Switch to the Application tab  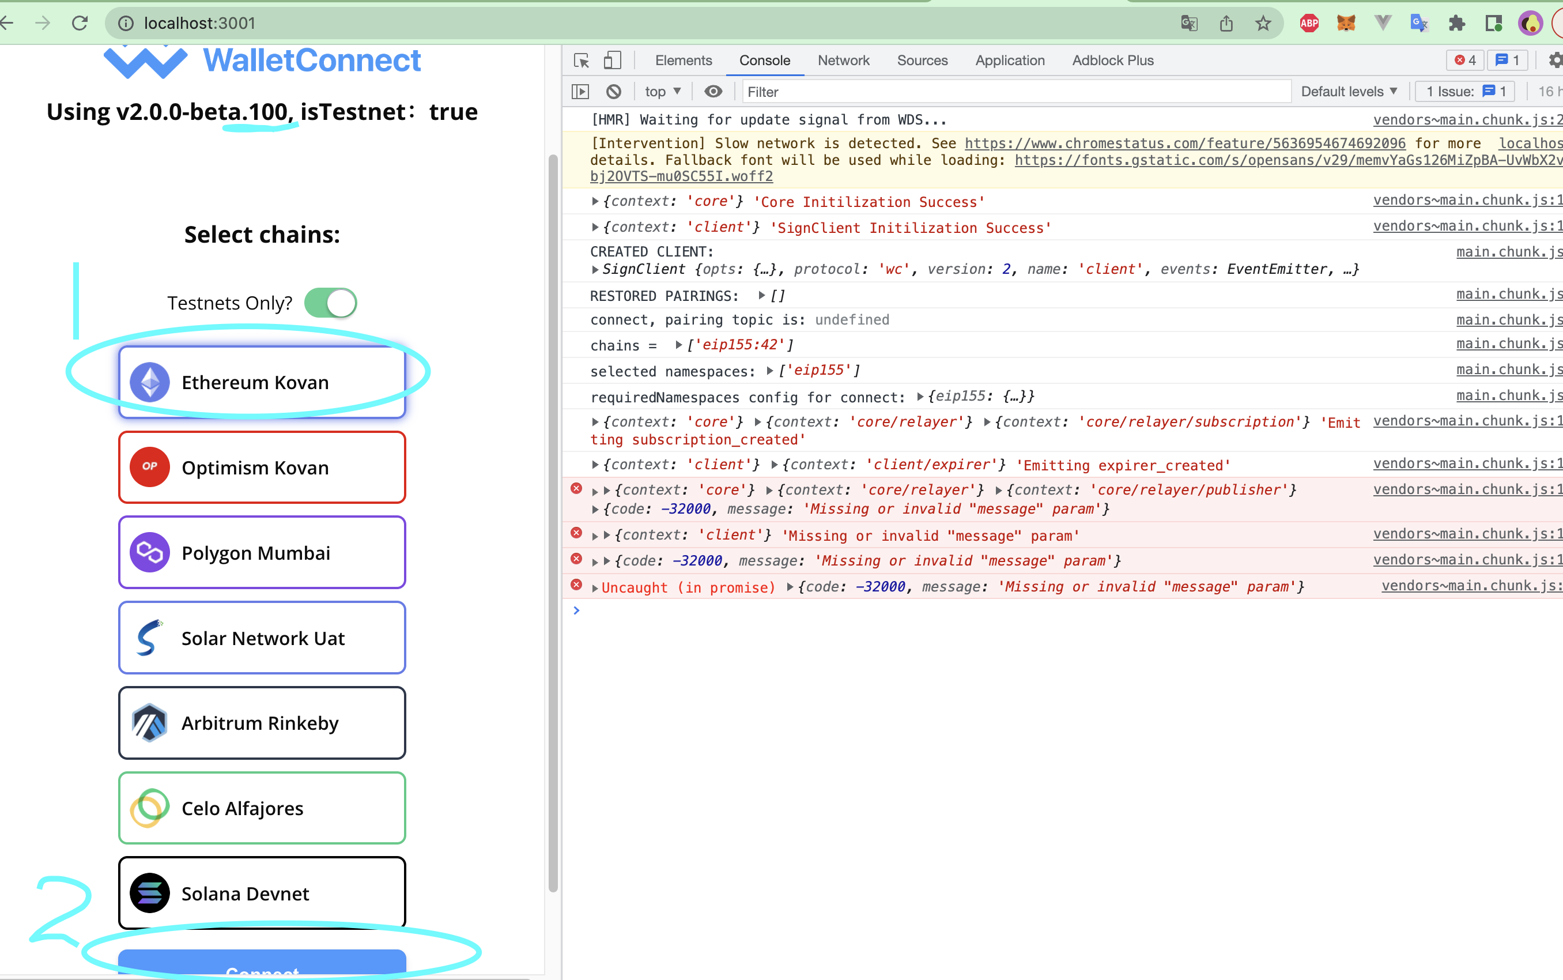[1010, 61]
